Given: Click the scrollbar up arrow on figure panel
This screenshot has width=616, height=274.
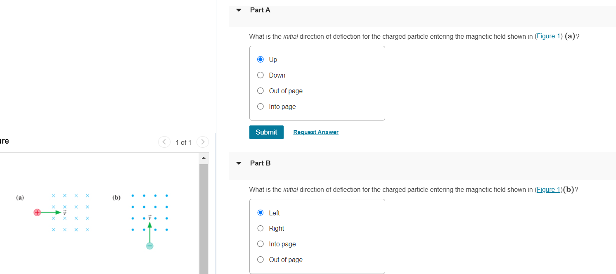Looking at the screenshot, I should pos(203,157).
